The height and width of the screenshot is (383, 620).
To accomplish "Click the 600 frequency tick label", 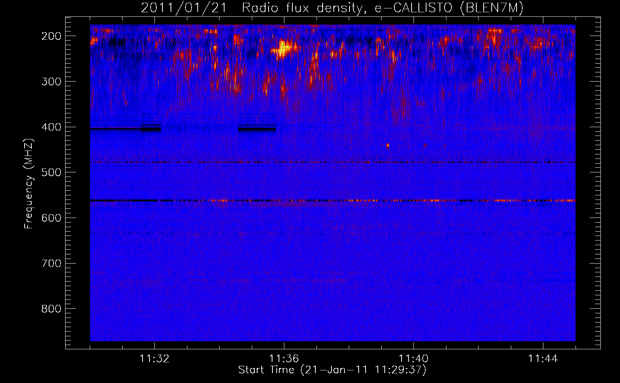I will 51,218.
